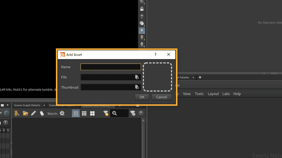Click the add folder icon

pyautogui.click(x=25, y=113)
